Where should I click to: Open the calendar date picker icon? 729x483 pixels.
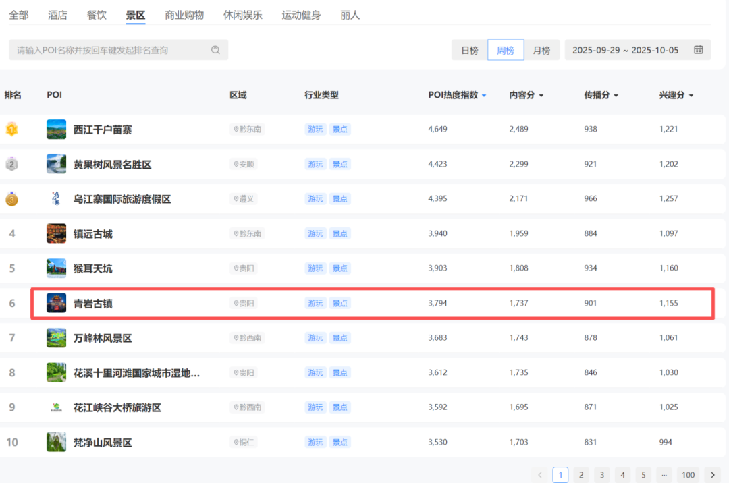(x=699, y=50)
